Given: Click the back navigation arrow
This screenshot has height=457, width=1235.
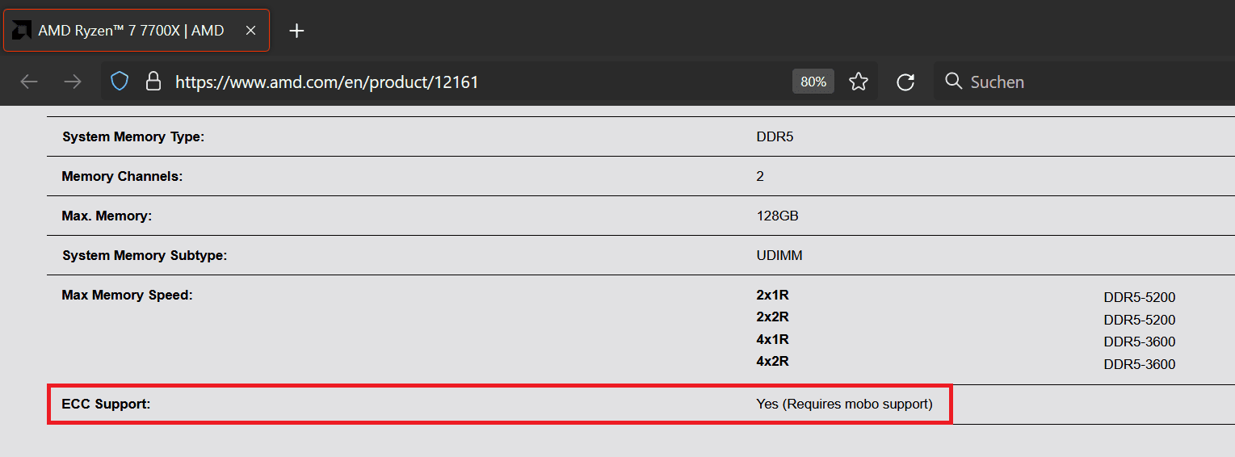Looking at the screenshot, I should click(29, 82).
